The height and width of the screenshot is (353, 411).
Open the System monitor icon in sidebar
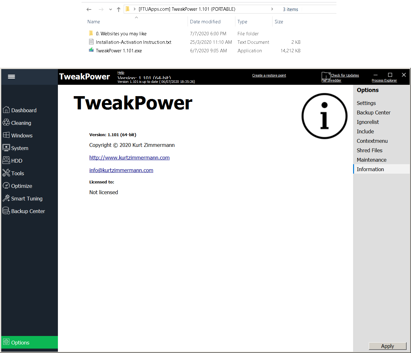click(6, 148)
